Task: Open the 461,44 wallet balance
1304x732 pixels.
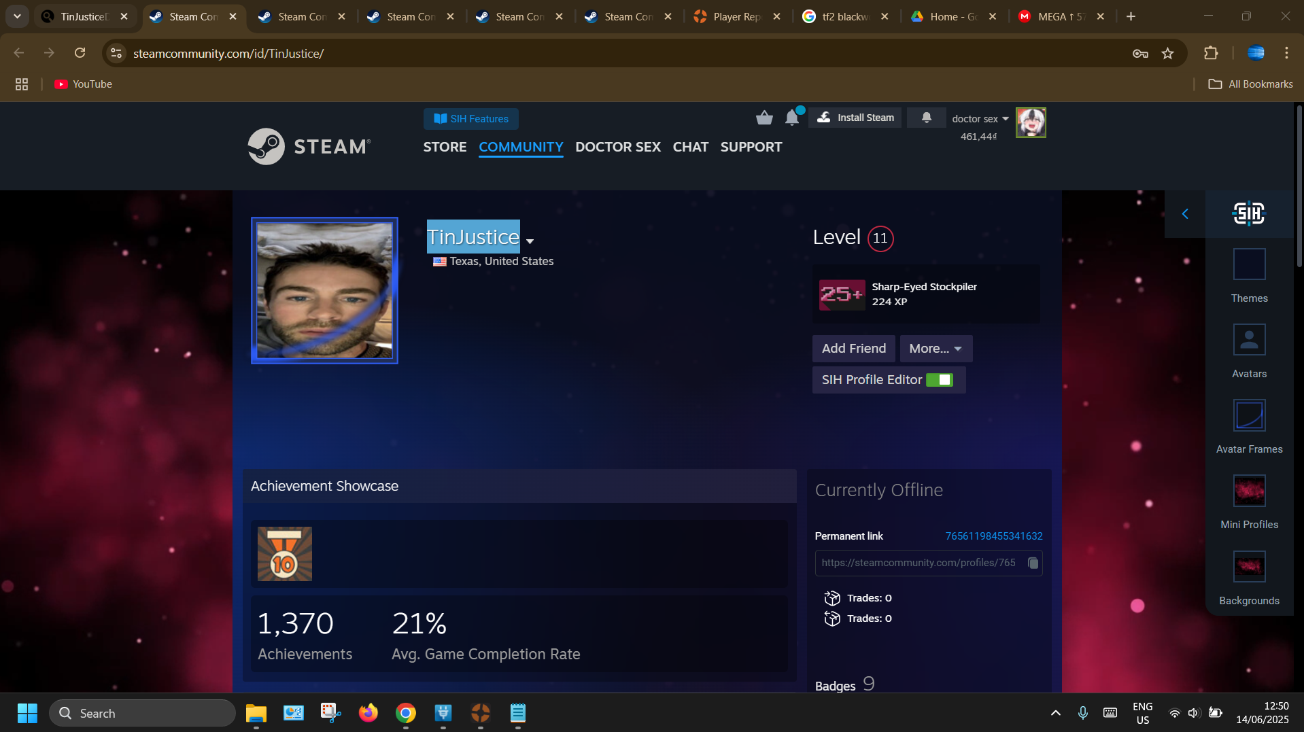Action: click(x=978, y=137)
